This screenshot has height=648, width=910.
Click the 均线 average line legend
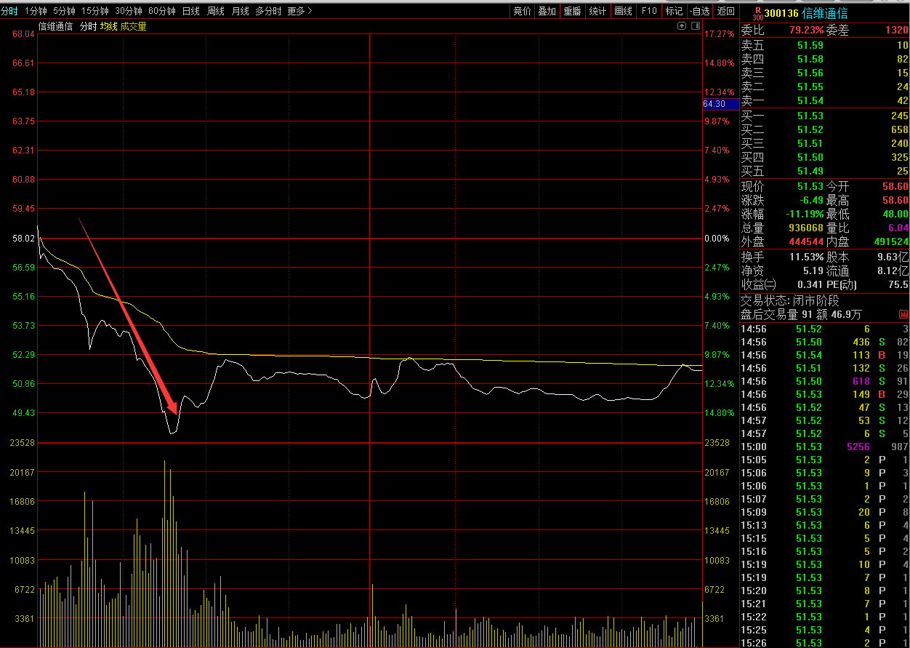click(x=108, y=26)
